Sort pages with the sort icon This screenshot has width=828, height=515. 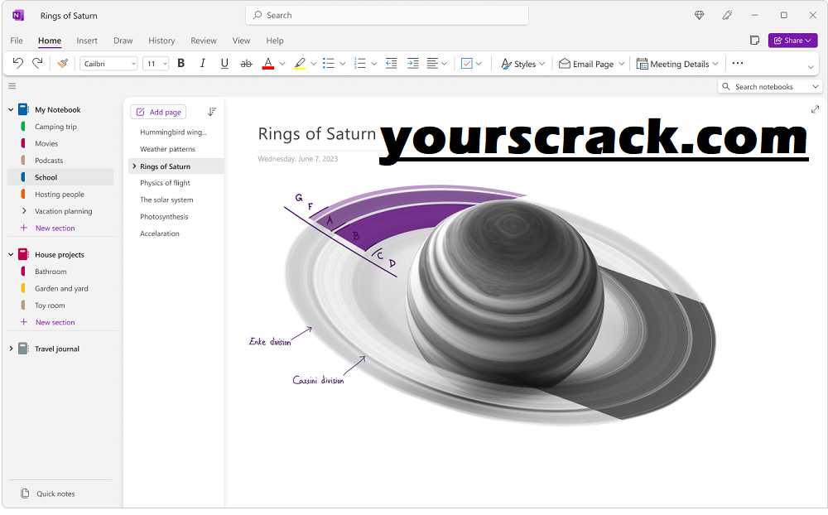point(212,112)
